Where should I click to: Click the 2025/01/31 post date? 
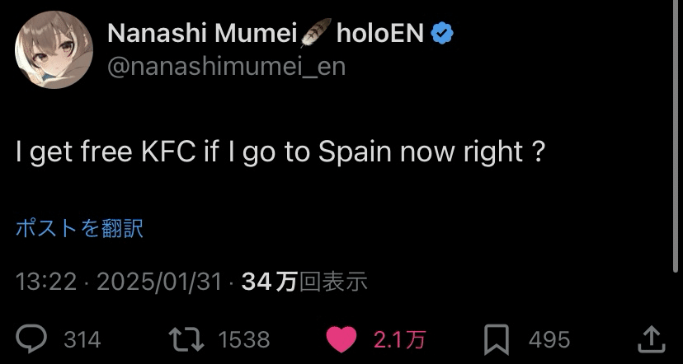pos(159,282)
